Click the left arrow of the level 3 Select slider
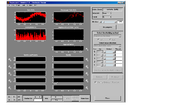 (105, 58)
